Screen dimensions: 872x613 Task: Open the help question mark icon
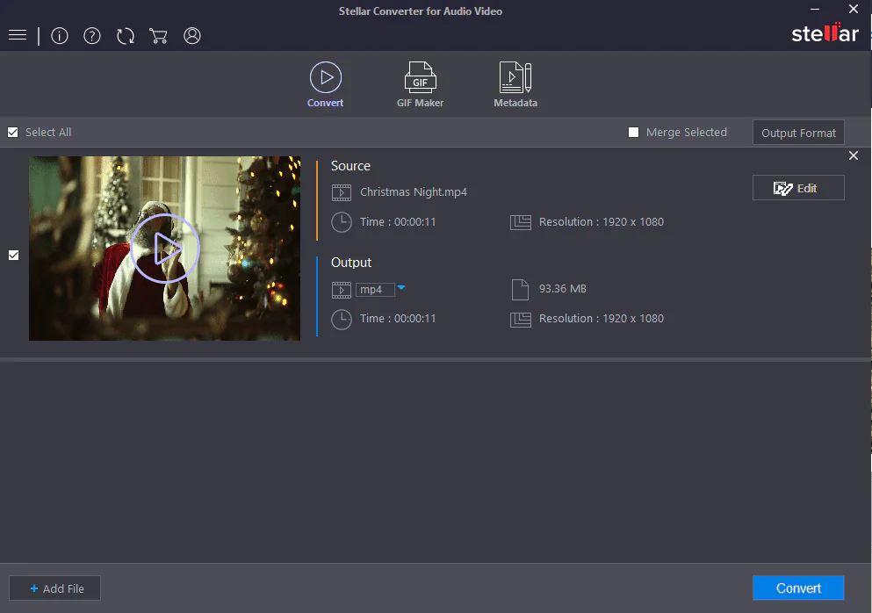pos(92,36)
